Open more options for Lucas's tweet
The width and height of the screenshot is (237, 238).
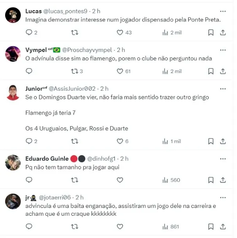pos(223,11)
